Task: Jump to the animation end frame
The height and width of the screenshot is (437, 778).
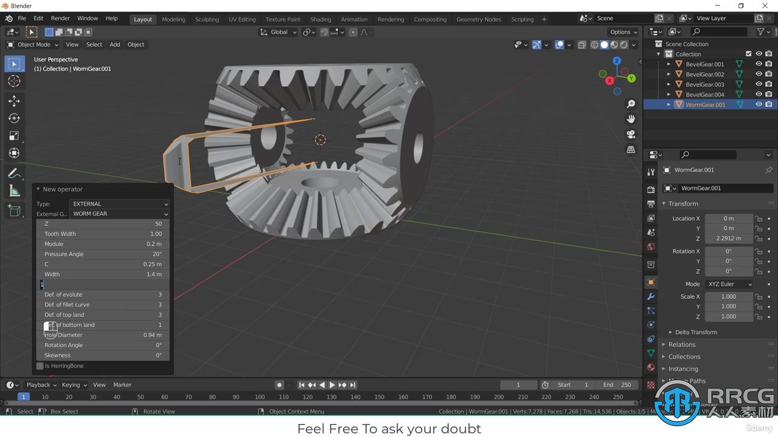Action: (x=353, y=385)
